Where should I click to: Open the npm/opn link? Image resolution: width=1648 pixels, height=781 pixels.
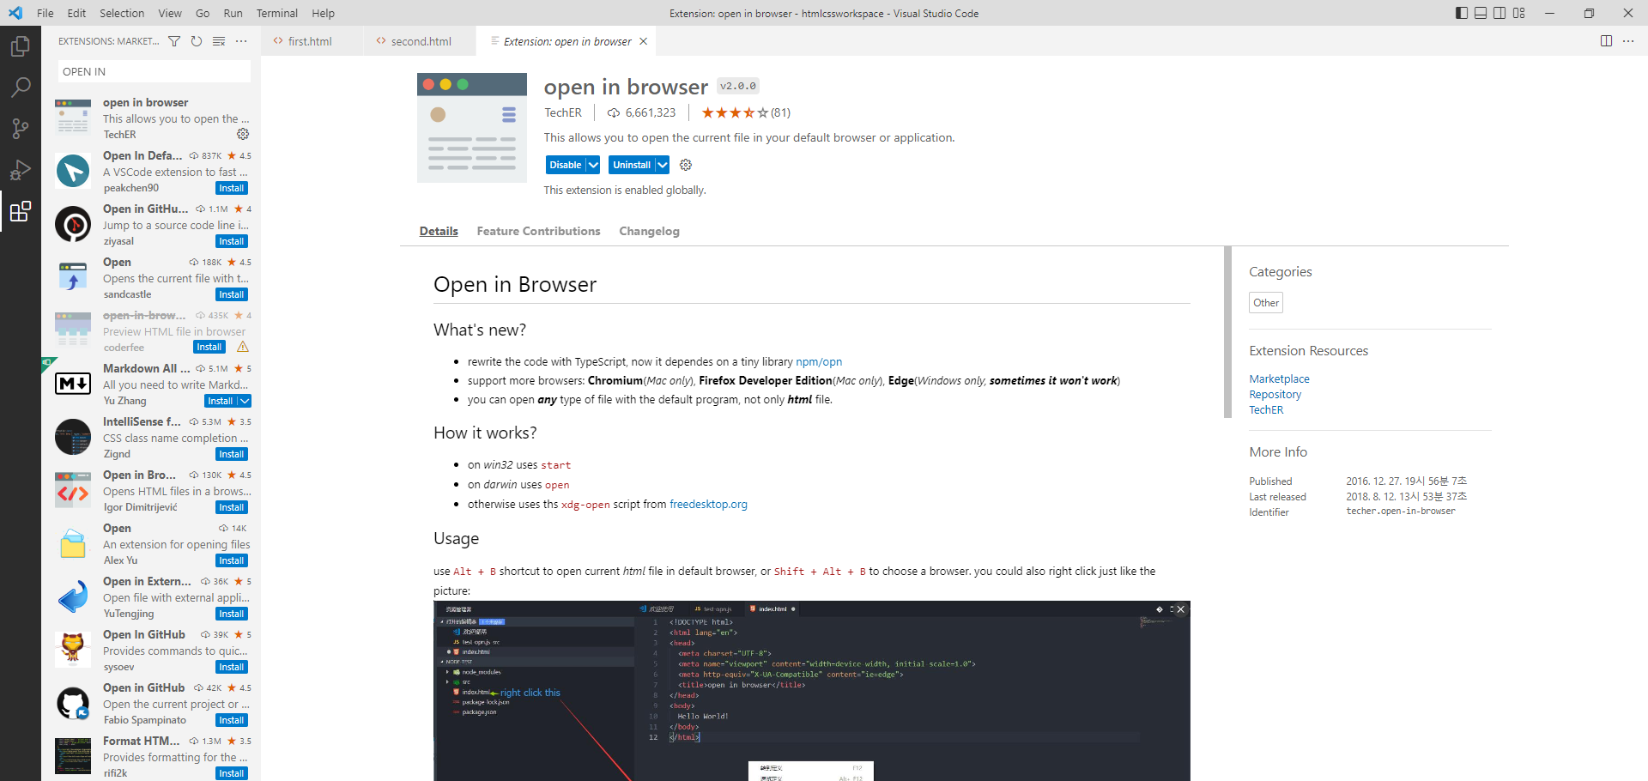click(819, 361)
